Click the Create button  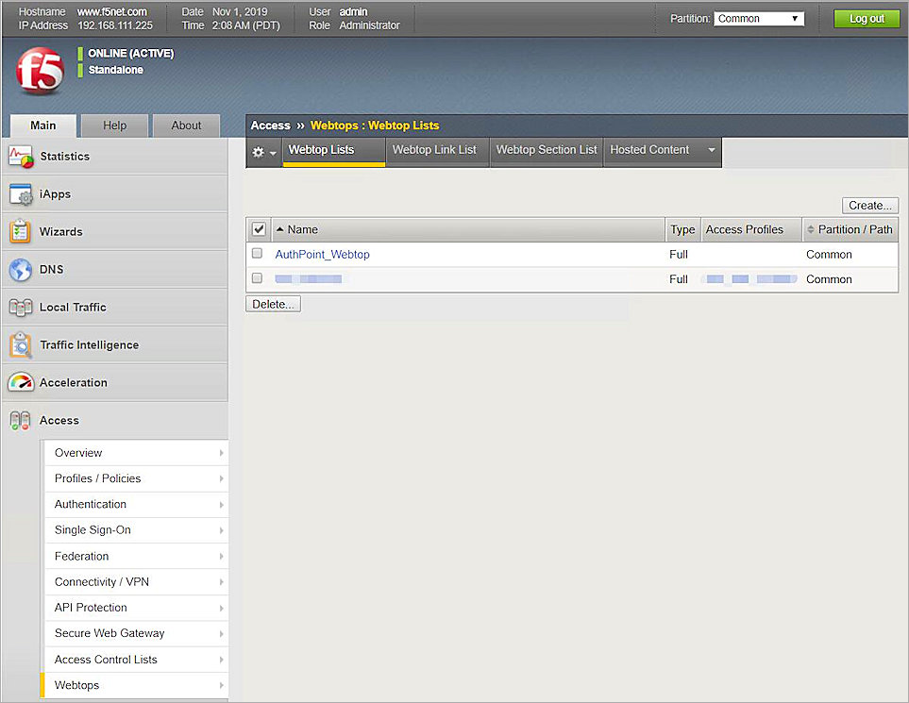coord(868,205)
